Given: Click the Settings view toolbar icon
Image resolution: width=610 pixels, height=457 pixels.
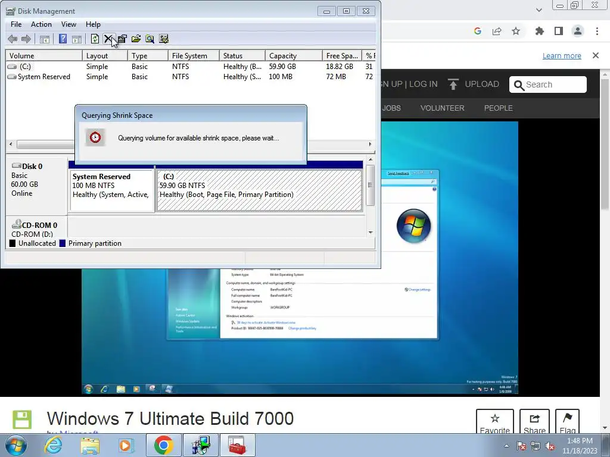Looking at the screenshot, I should (x=164, y=39).
